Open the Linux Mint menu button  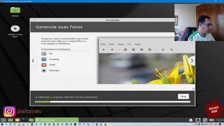coord(3,120)
